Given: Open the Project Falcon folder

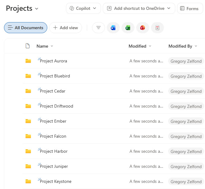Looking at the screenshot, I should 53,136.
